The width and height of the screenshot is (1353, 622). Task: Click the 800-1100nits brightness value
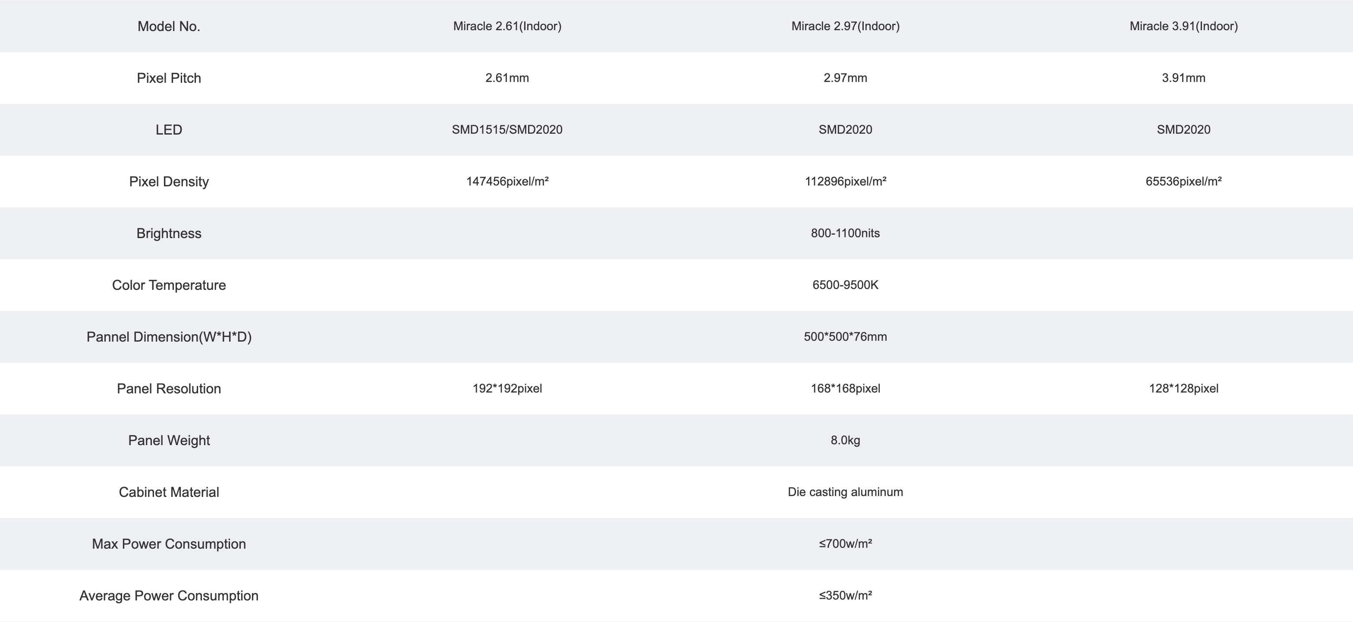pyautogui.click(x=846, y=233)
